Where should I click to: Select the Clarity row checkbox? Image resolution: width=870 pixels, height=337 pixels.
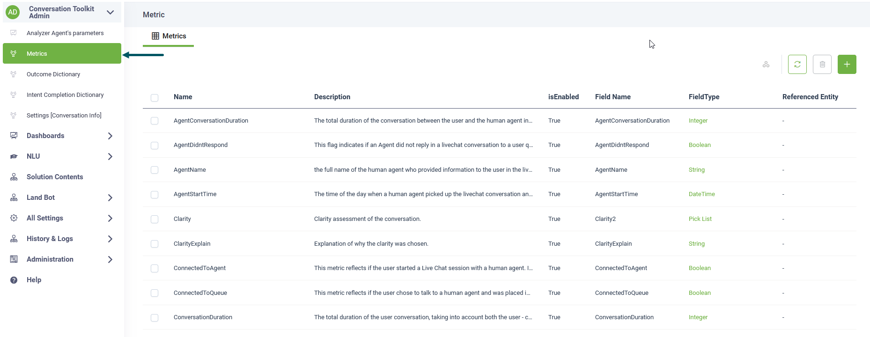point(155,219)
